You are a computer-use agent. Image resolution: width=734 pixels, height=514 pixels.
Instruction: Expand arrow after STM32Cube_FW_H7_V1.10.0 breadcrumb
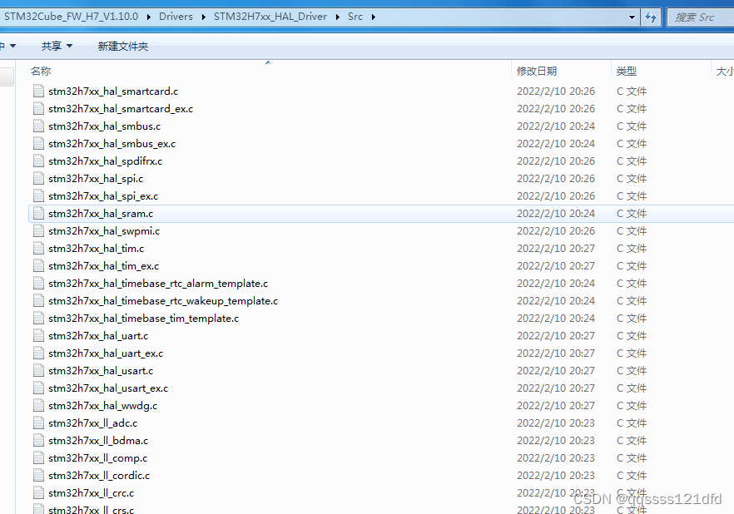tap(148, 17)
